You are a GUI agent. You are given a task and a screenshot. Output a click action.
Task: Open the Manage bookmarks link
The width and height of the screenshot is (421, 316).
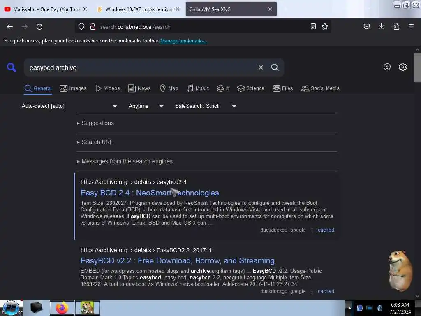click(184, 41)
